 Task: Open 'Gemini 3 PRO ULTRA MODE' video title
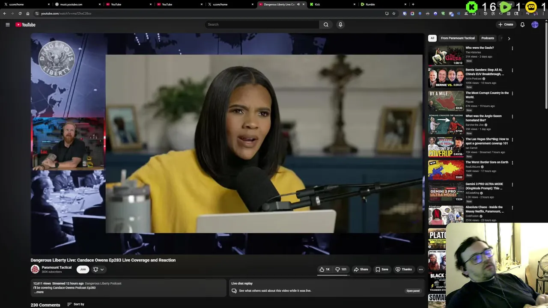(x=484, y=186)
